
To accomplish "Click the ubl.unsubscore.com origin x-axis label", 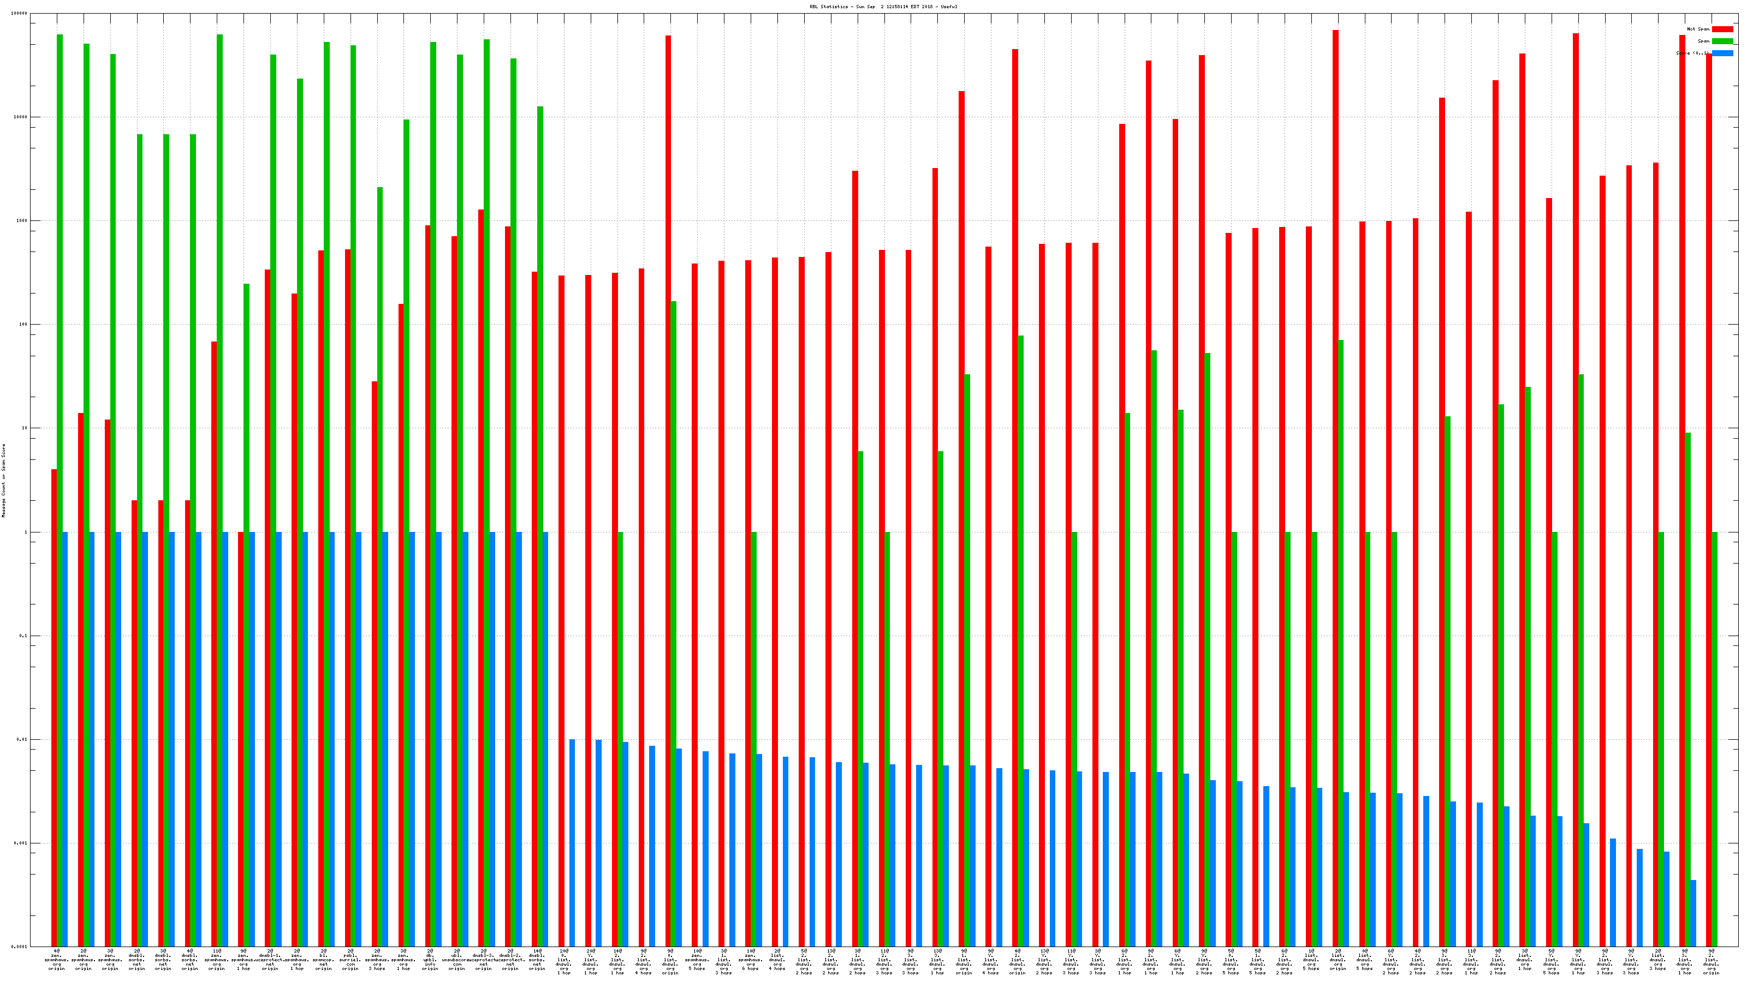I will pyautogui.click(x=457, y=960).
